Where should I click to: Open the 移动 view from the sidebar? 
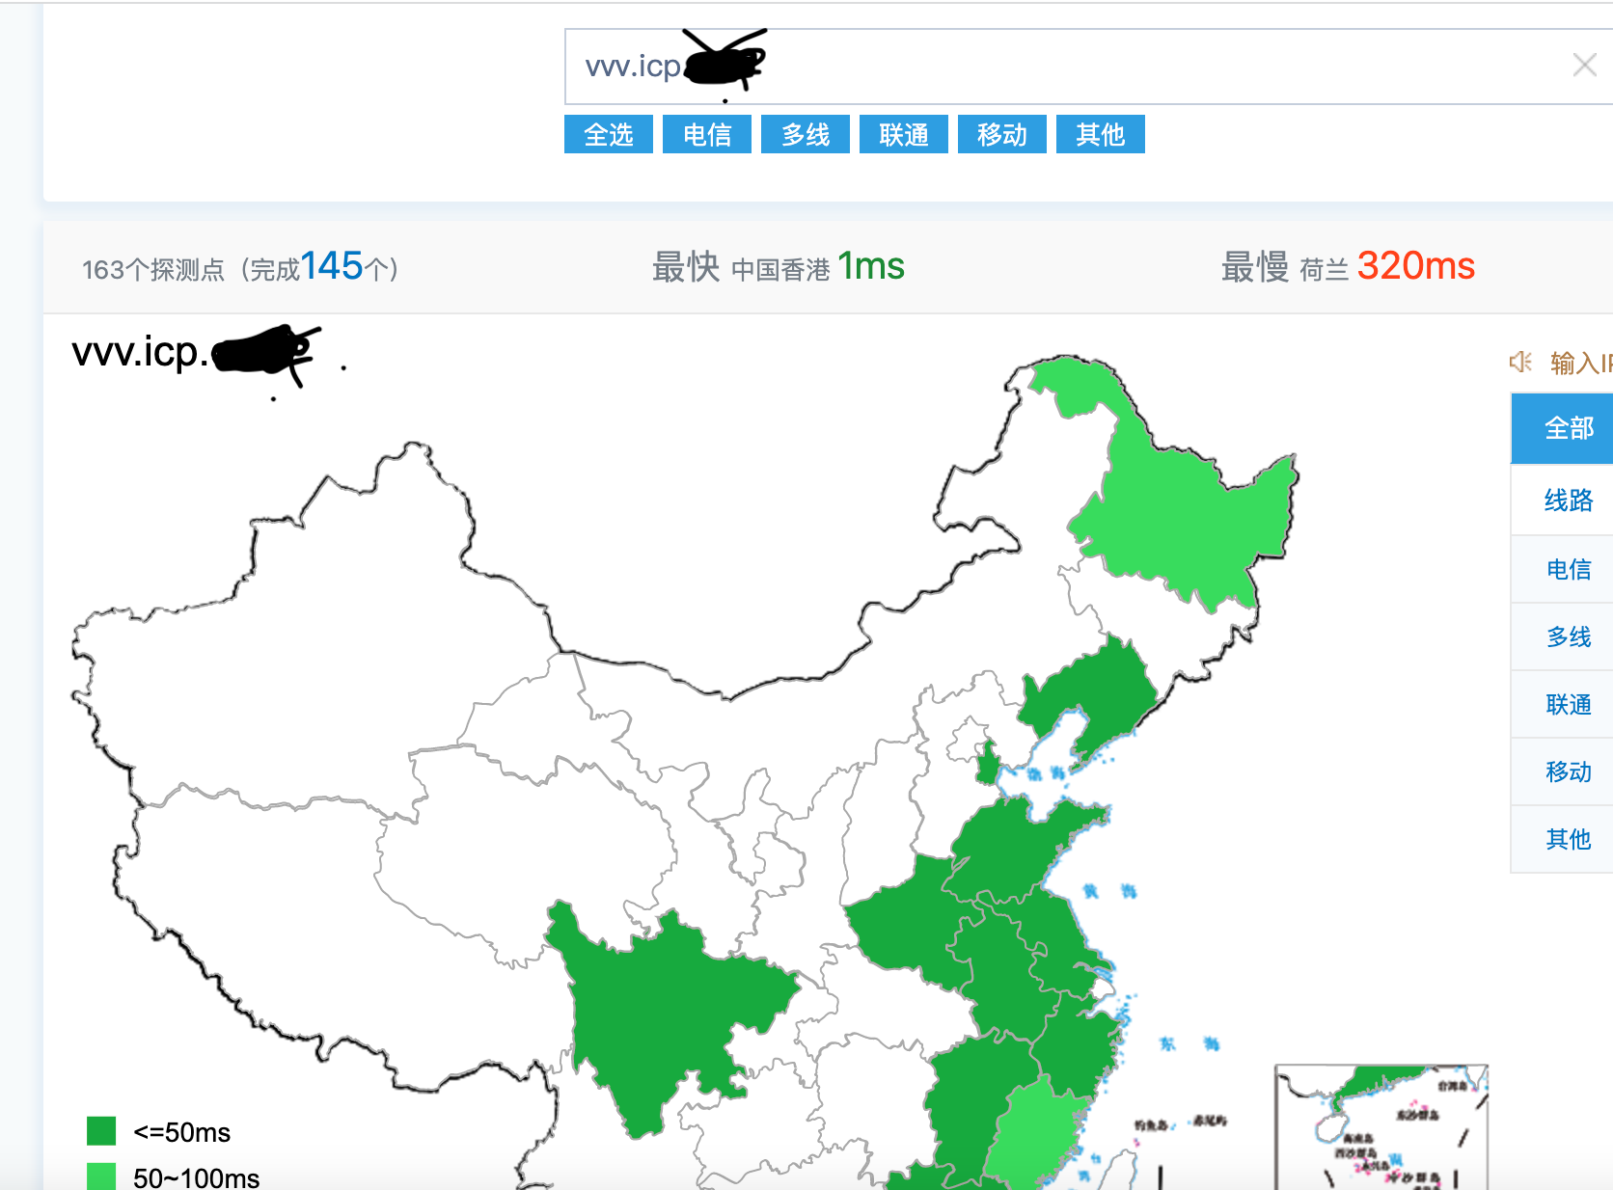[1568, 771]
